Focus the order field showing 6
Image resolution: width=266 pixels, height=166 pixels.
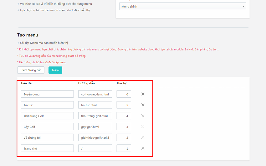(124, 94)
